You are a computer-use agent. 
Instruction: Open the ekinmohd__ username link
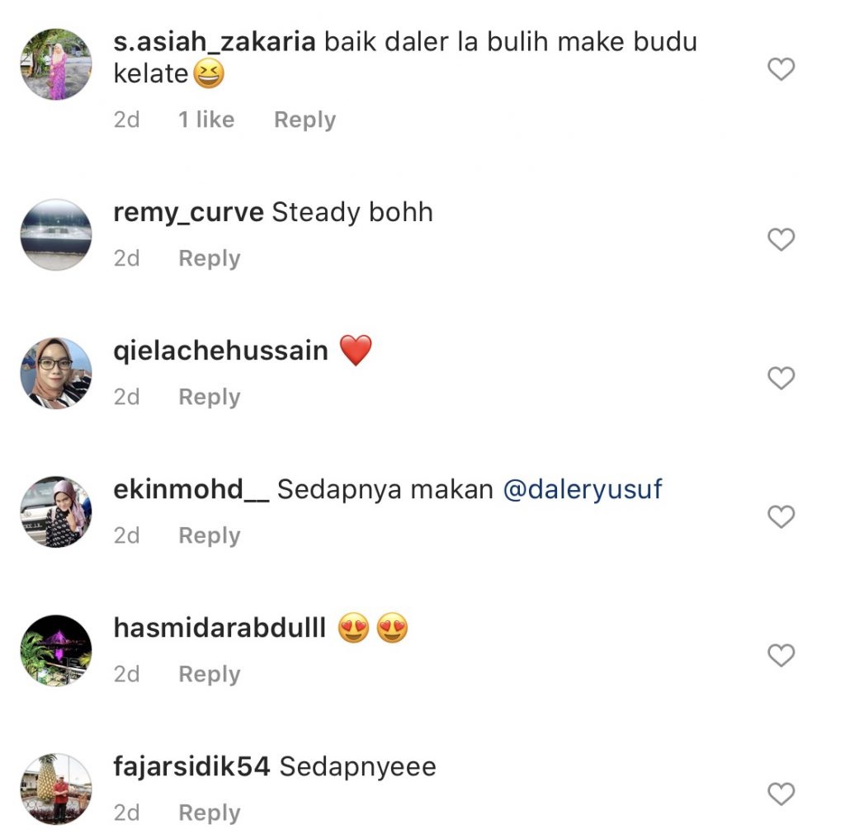click(x=191, y=490)
